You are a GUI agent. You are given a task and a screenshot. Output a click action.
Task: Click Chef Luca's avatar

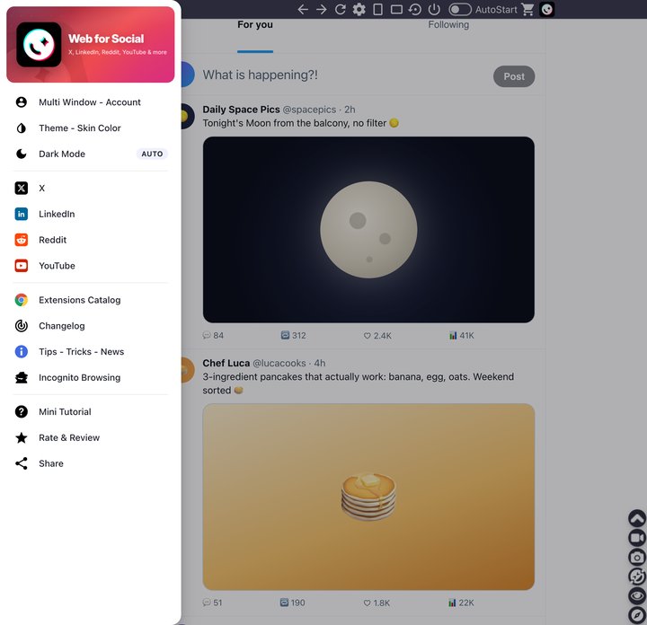tap(188, 370)
